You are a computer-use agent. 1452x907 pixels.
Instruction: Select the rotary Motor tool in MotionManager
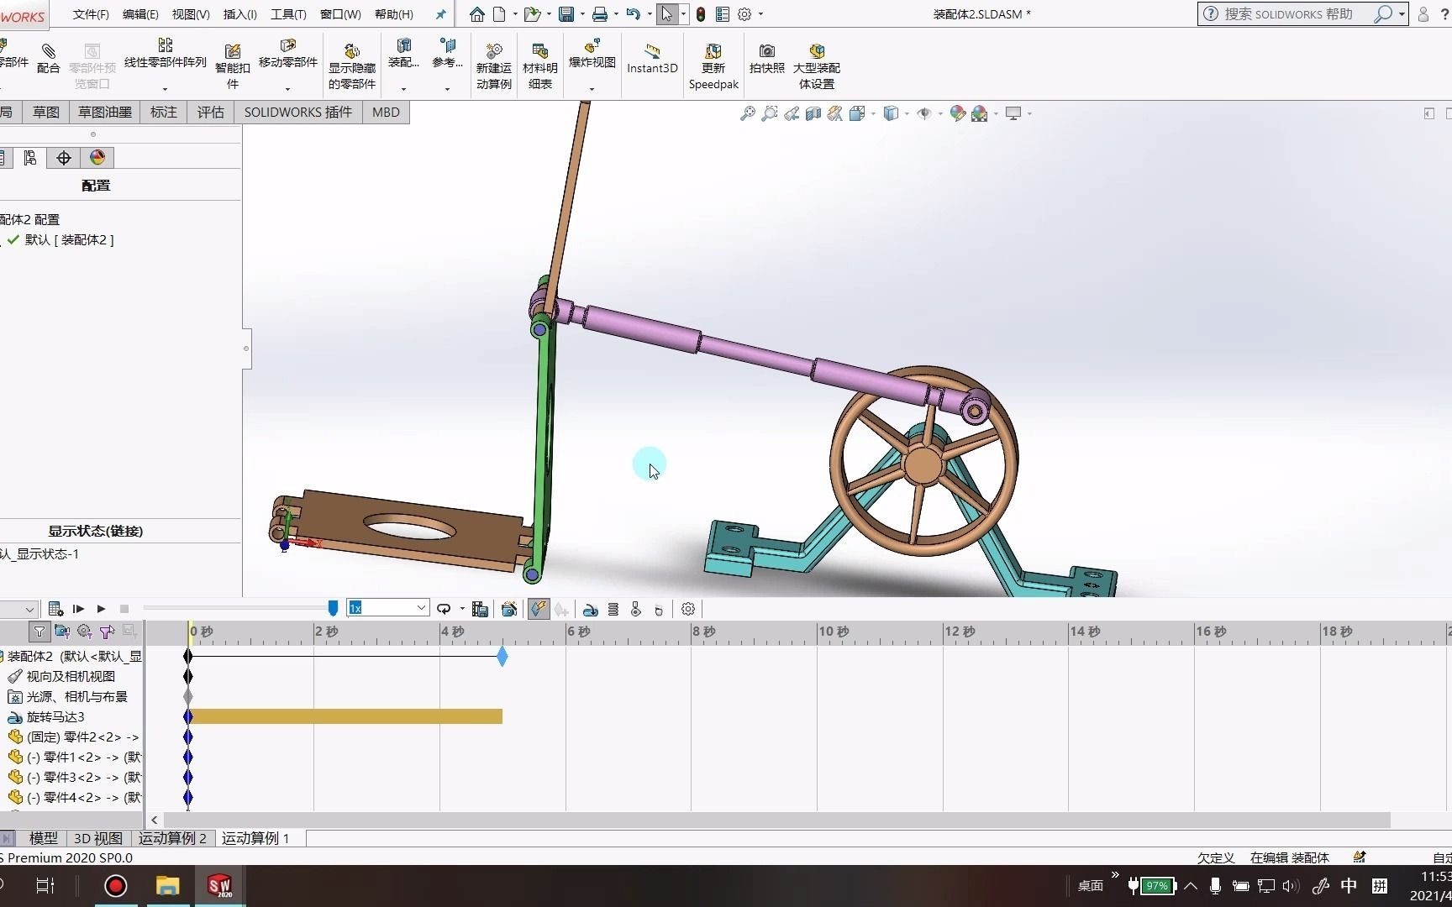tap(591, 609)
